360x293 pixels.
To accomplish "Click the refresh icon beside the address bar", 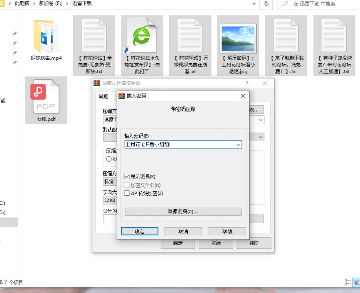I will [x=266, y=3].
